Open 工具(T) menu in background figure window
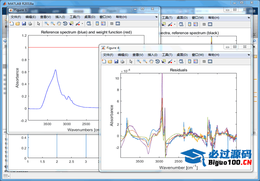 click(x=167, y=18)
